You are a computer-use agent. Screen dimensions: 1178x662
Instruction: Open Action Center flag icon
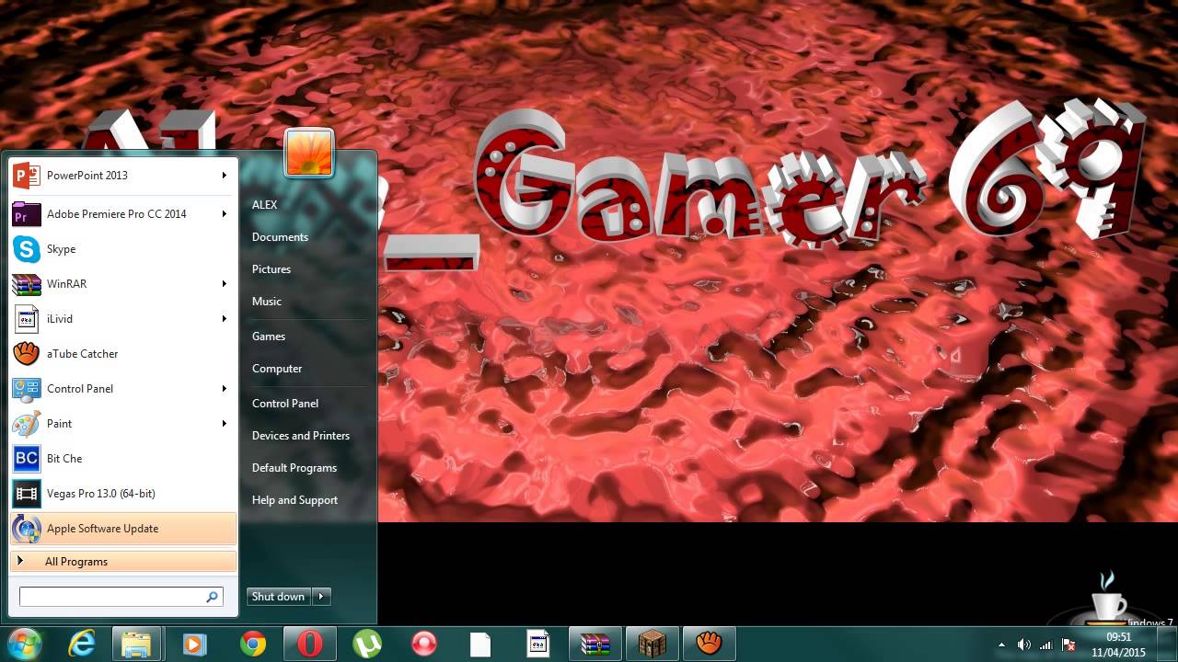(1068, 645)
